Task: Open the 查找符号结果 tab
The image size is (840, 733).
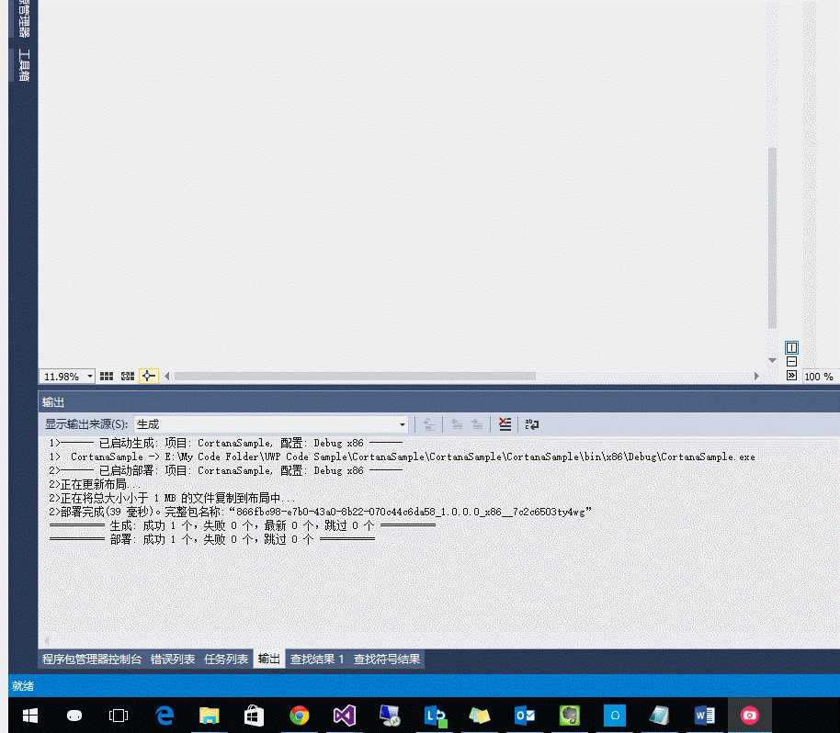Action: (387, 660)
